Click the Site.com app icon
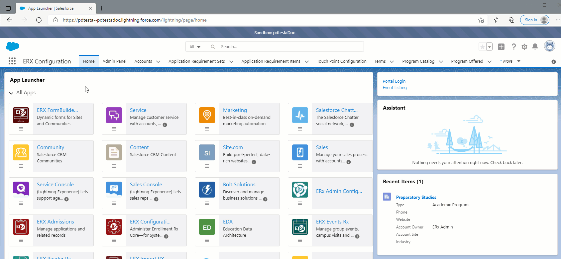Screen dimensions: 561x259 [x=207, y=152]
